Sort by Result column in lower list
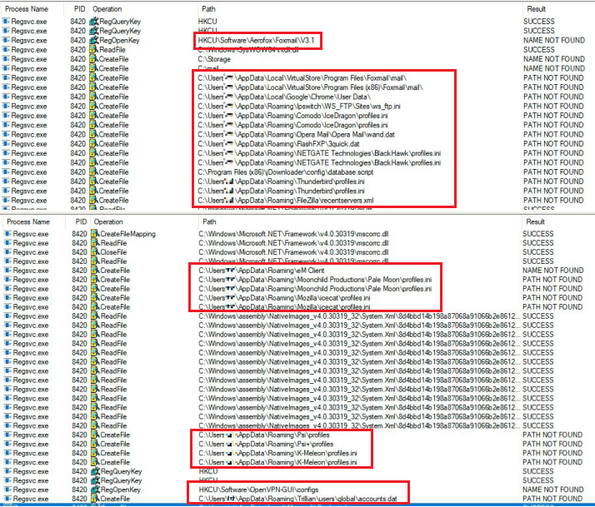 (535, 221)
